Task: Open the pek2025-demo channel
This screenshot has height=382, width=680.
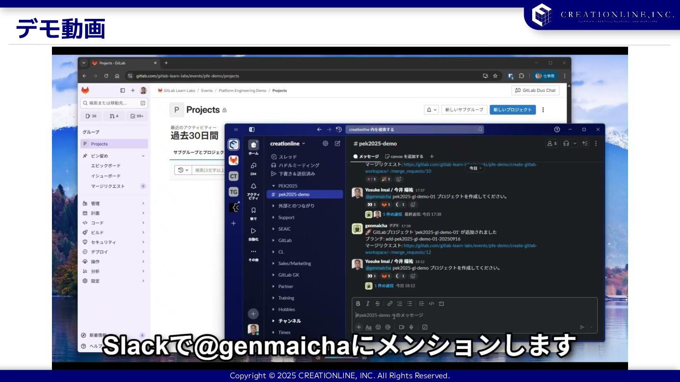Action: click(x=305, y=194)
